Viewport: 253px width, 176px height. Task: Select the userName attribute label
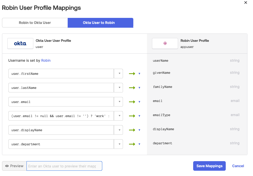(x=161, y=61)
